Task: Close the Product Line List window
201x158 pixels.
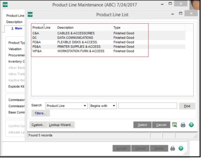Action: pyautogui.click(x=191, y=13)
